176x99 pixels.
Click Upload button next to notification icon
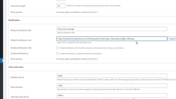click(x=172, y=39)
